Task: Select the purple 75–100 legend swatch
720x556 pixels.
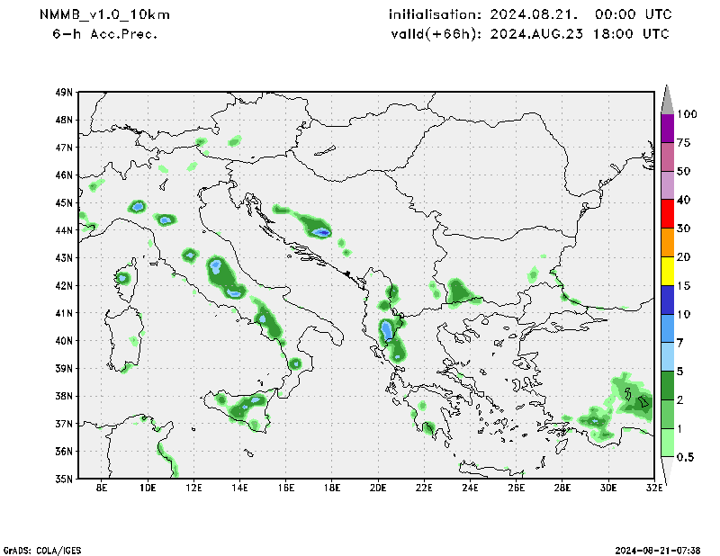Action: (668, 129)
